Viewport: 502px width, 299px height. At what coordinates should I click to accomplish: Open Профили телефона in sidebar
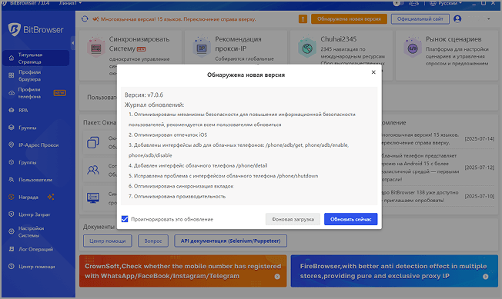coord(35,93)
